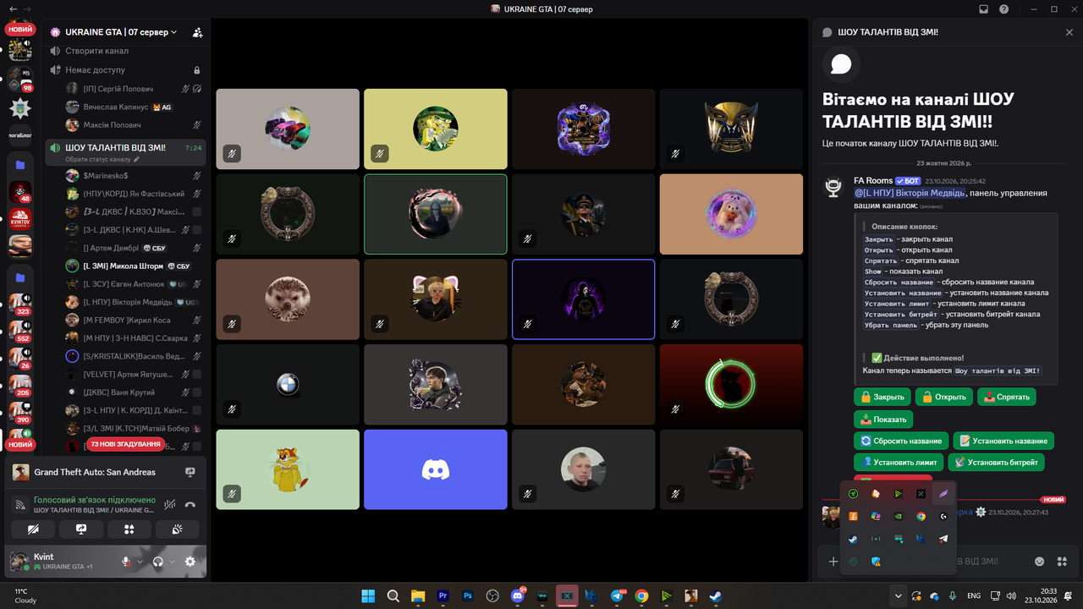Click the Установить лимит button
Screen dimensions: 1083x609
(x=899, y=463)
